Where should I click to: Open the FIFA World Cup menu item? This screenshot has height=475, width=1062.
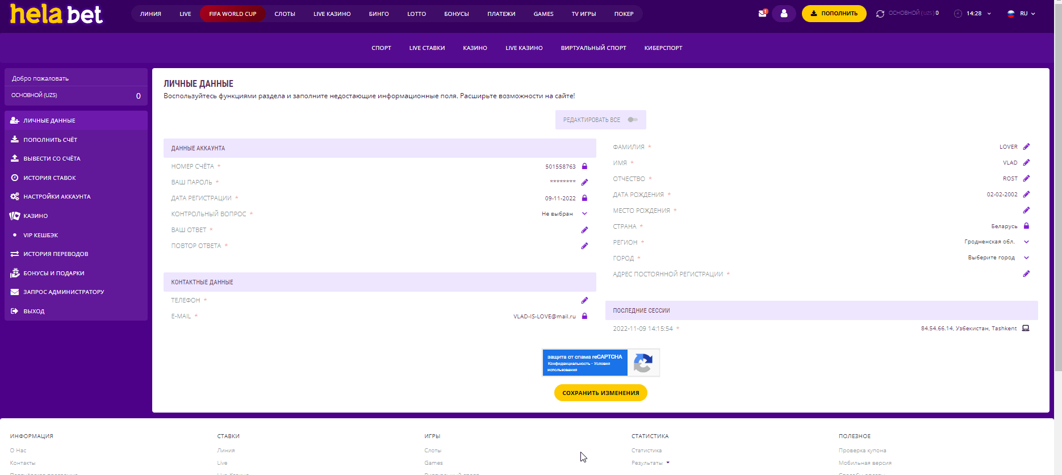pyautogui.click(x=233, y=14)
